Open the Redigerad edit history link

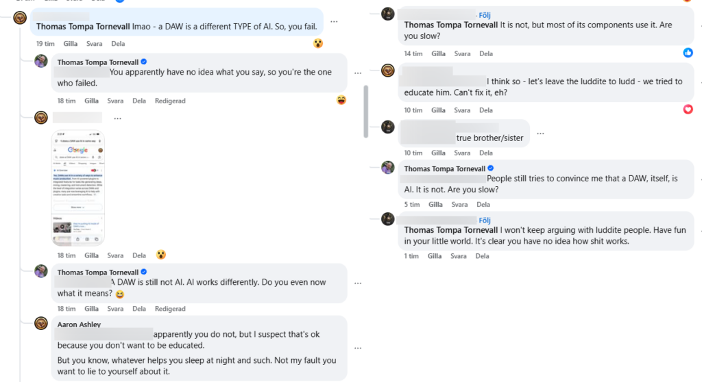tap(170, 101)
